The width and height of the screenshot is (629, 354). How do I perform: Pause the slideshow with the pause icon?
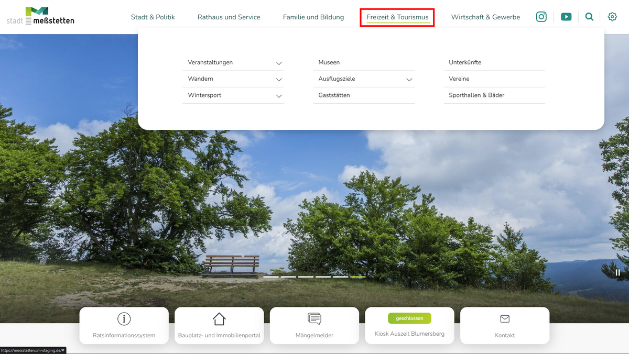618,272
